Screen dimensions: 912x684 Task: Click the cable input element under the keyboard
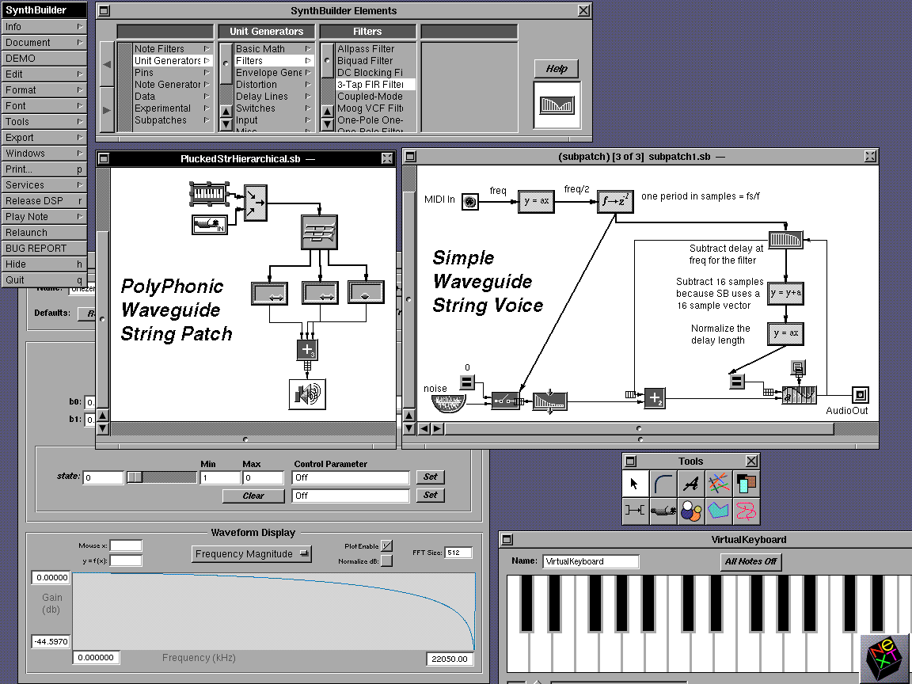click(209, 224)
